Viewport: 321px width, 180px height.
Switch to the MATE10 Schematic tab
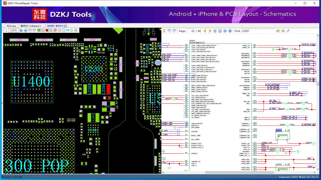point(31,26)
